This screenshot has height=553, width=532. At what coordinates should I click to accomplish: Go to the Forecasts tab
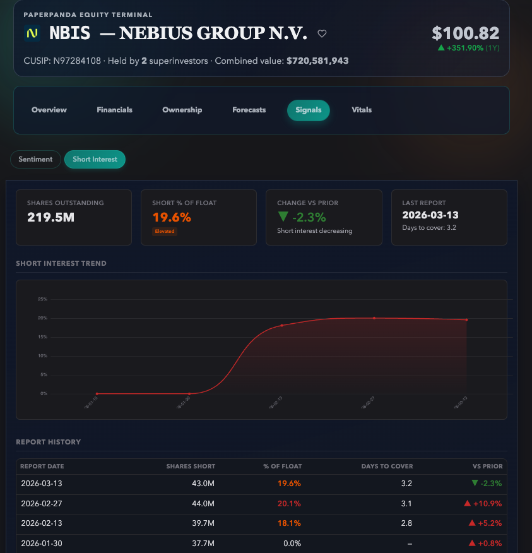249,110
